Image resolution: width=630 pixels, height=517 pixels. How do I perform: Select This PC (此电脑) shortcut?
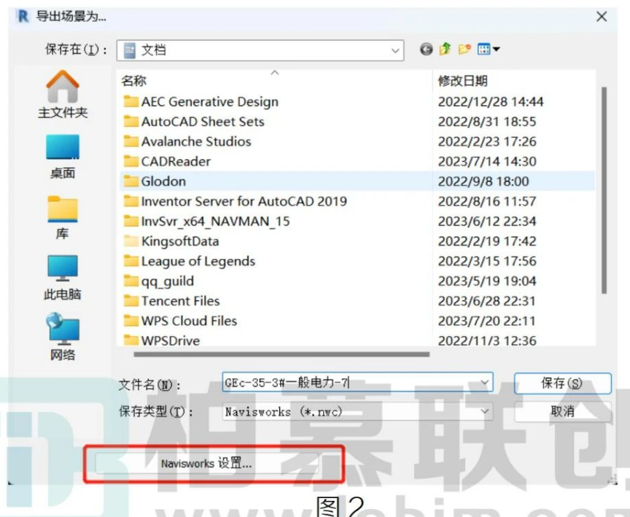63,278
